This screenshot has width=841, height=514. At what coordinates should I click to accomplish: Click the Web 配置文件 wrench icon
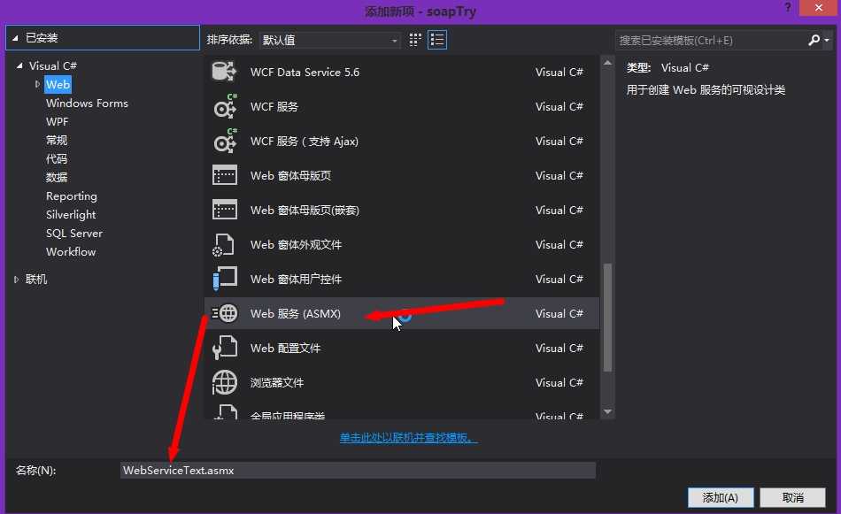225,348
